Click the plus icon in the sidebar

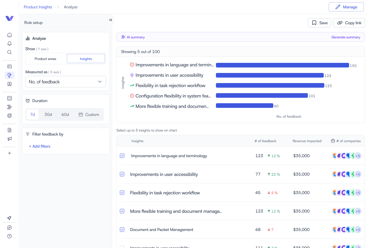tap(10, 153)
